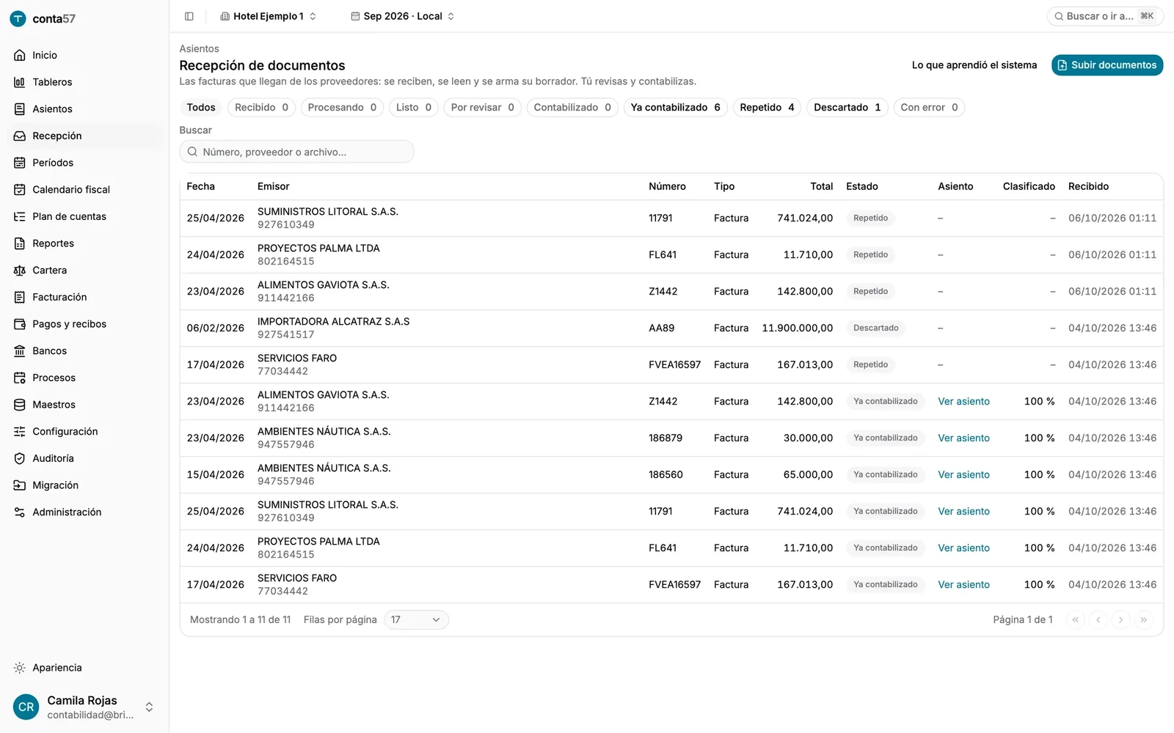Viewport: 1174px width, 733px height.
Task: Click the conta57 logo
Action: tap(43, 19)
